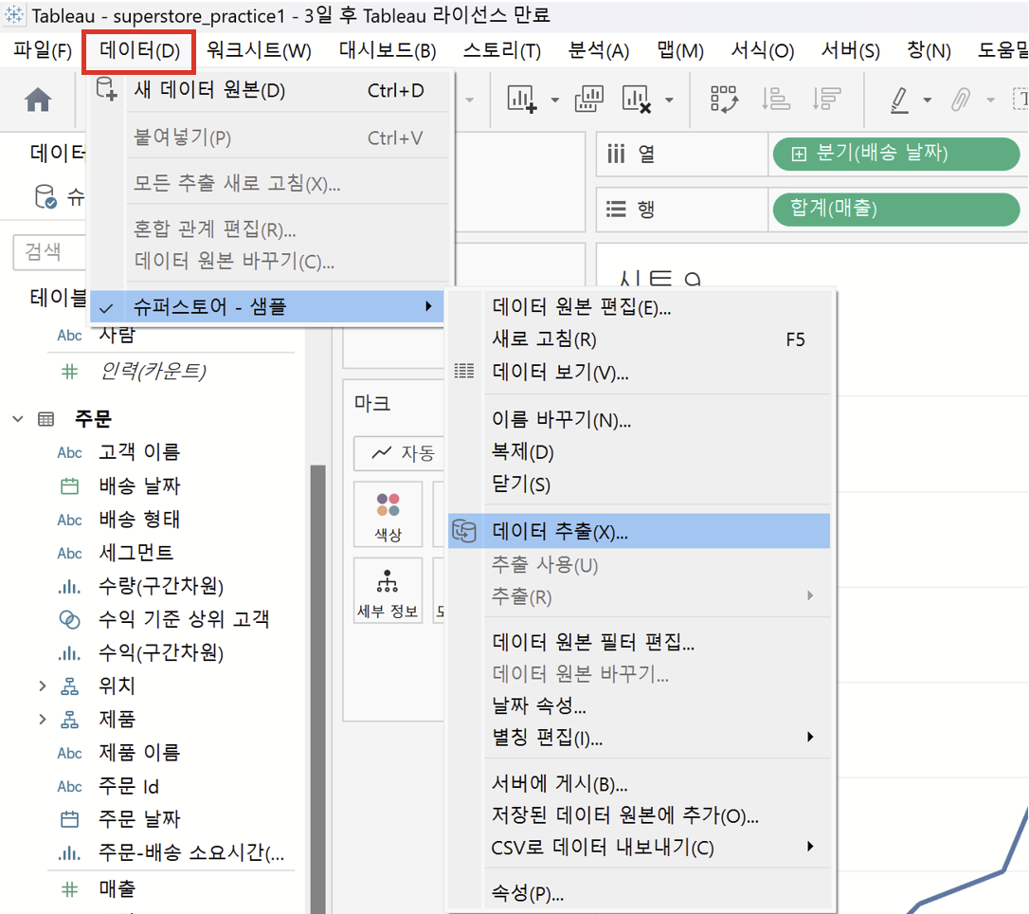Open the 대시보드(B) menu

pyautogui.click(x=388, y=50)
